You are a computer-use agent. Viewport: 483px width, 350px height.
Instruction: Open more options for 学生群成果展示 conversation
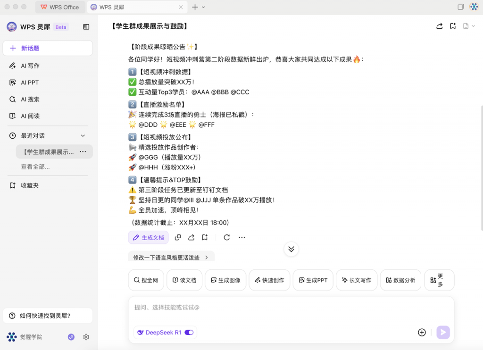(x=83, y=151)
